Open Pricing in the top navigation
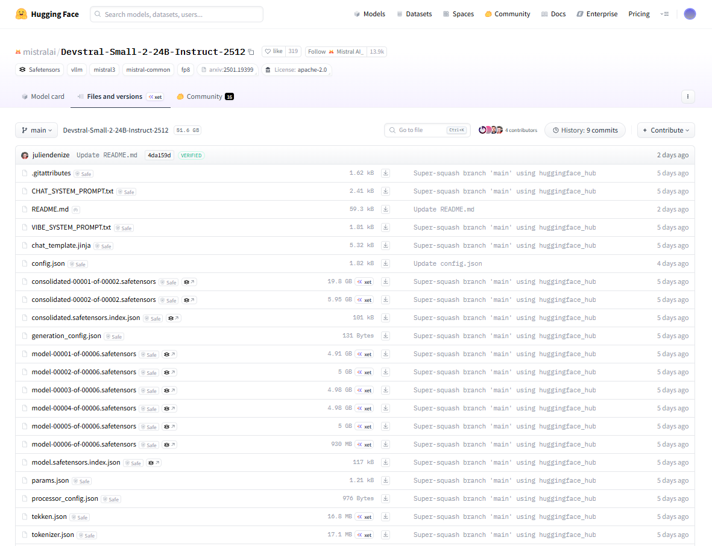This screenshot has height=546, width=712. [639, 14]
